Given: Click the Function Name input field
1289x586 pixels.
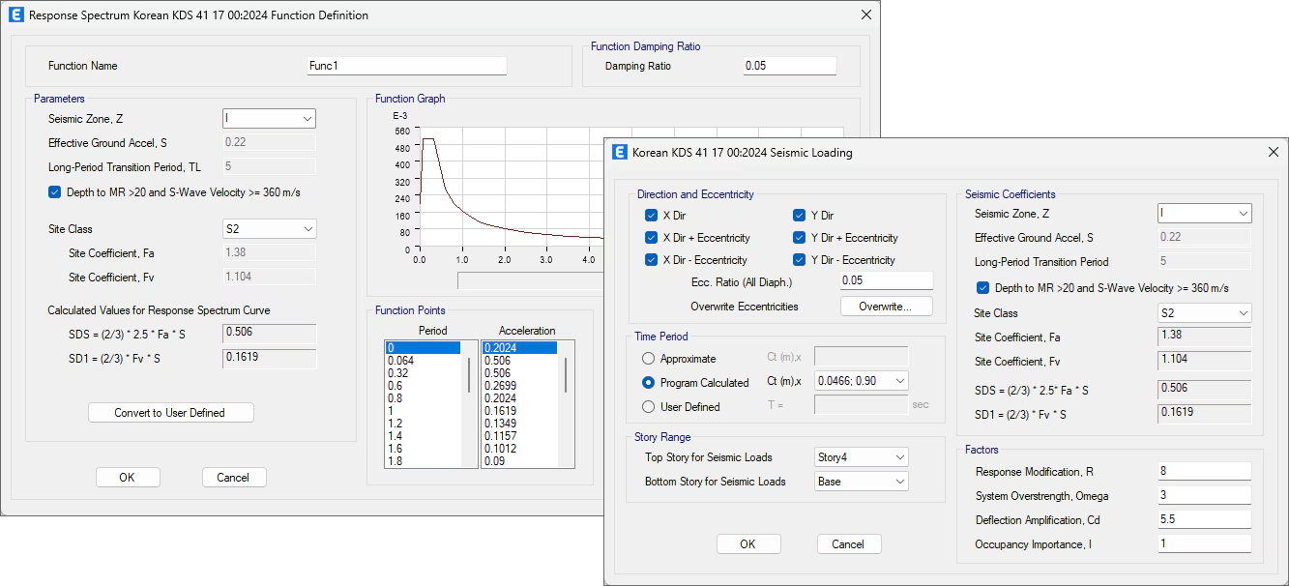Looking at the screenshot, I should point(406,66).
